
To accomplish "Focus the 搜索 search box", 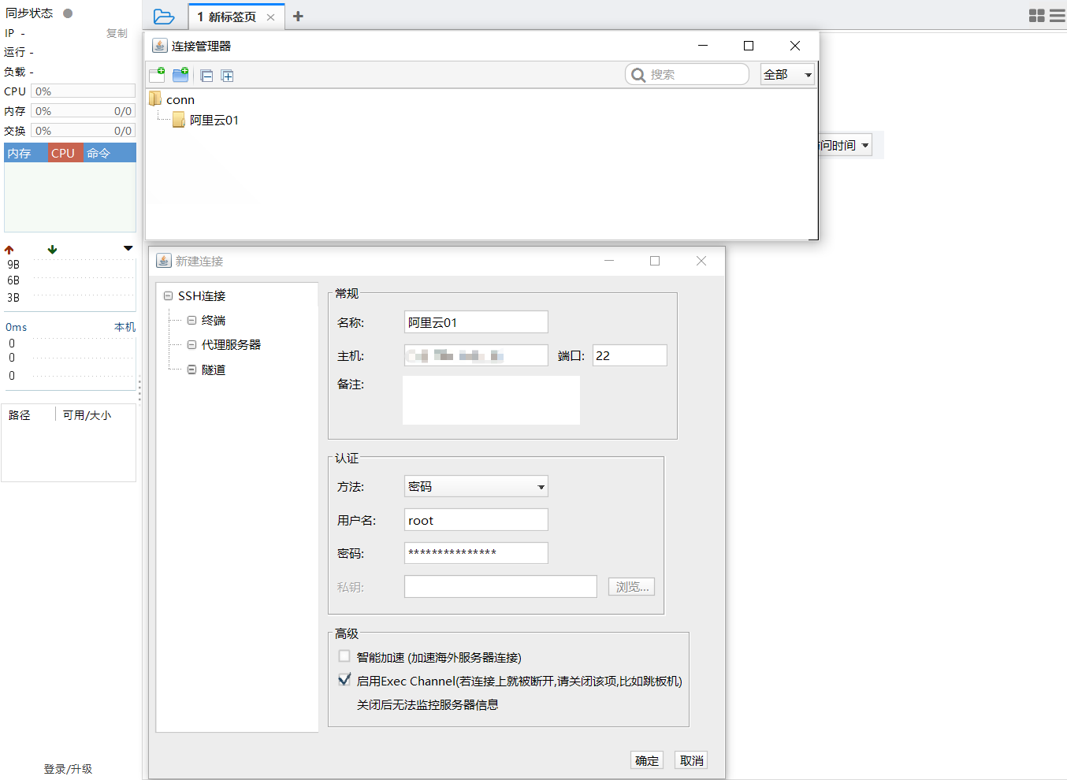I will [x=687, y=74].
